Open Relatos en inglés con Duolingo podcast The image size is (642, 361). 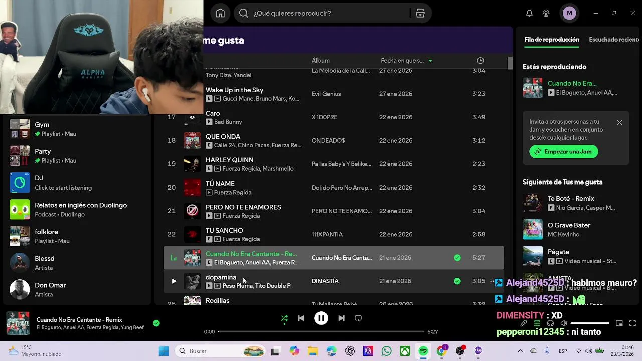pos(78,209)
